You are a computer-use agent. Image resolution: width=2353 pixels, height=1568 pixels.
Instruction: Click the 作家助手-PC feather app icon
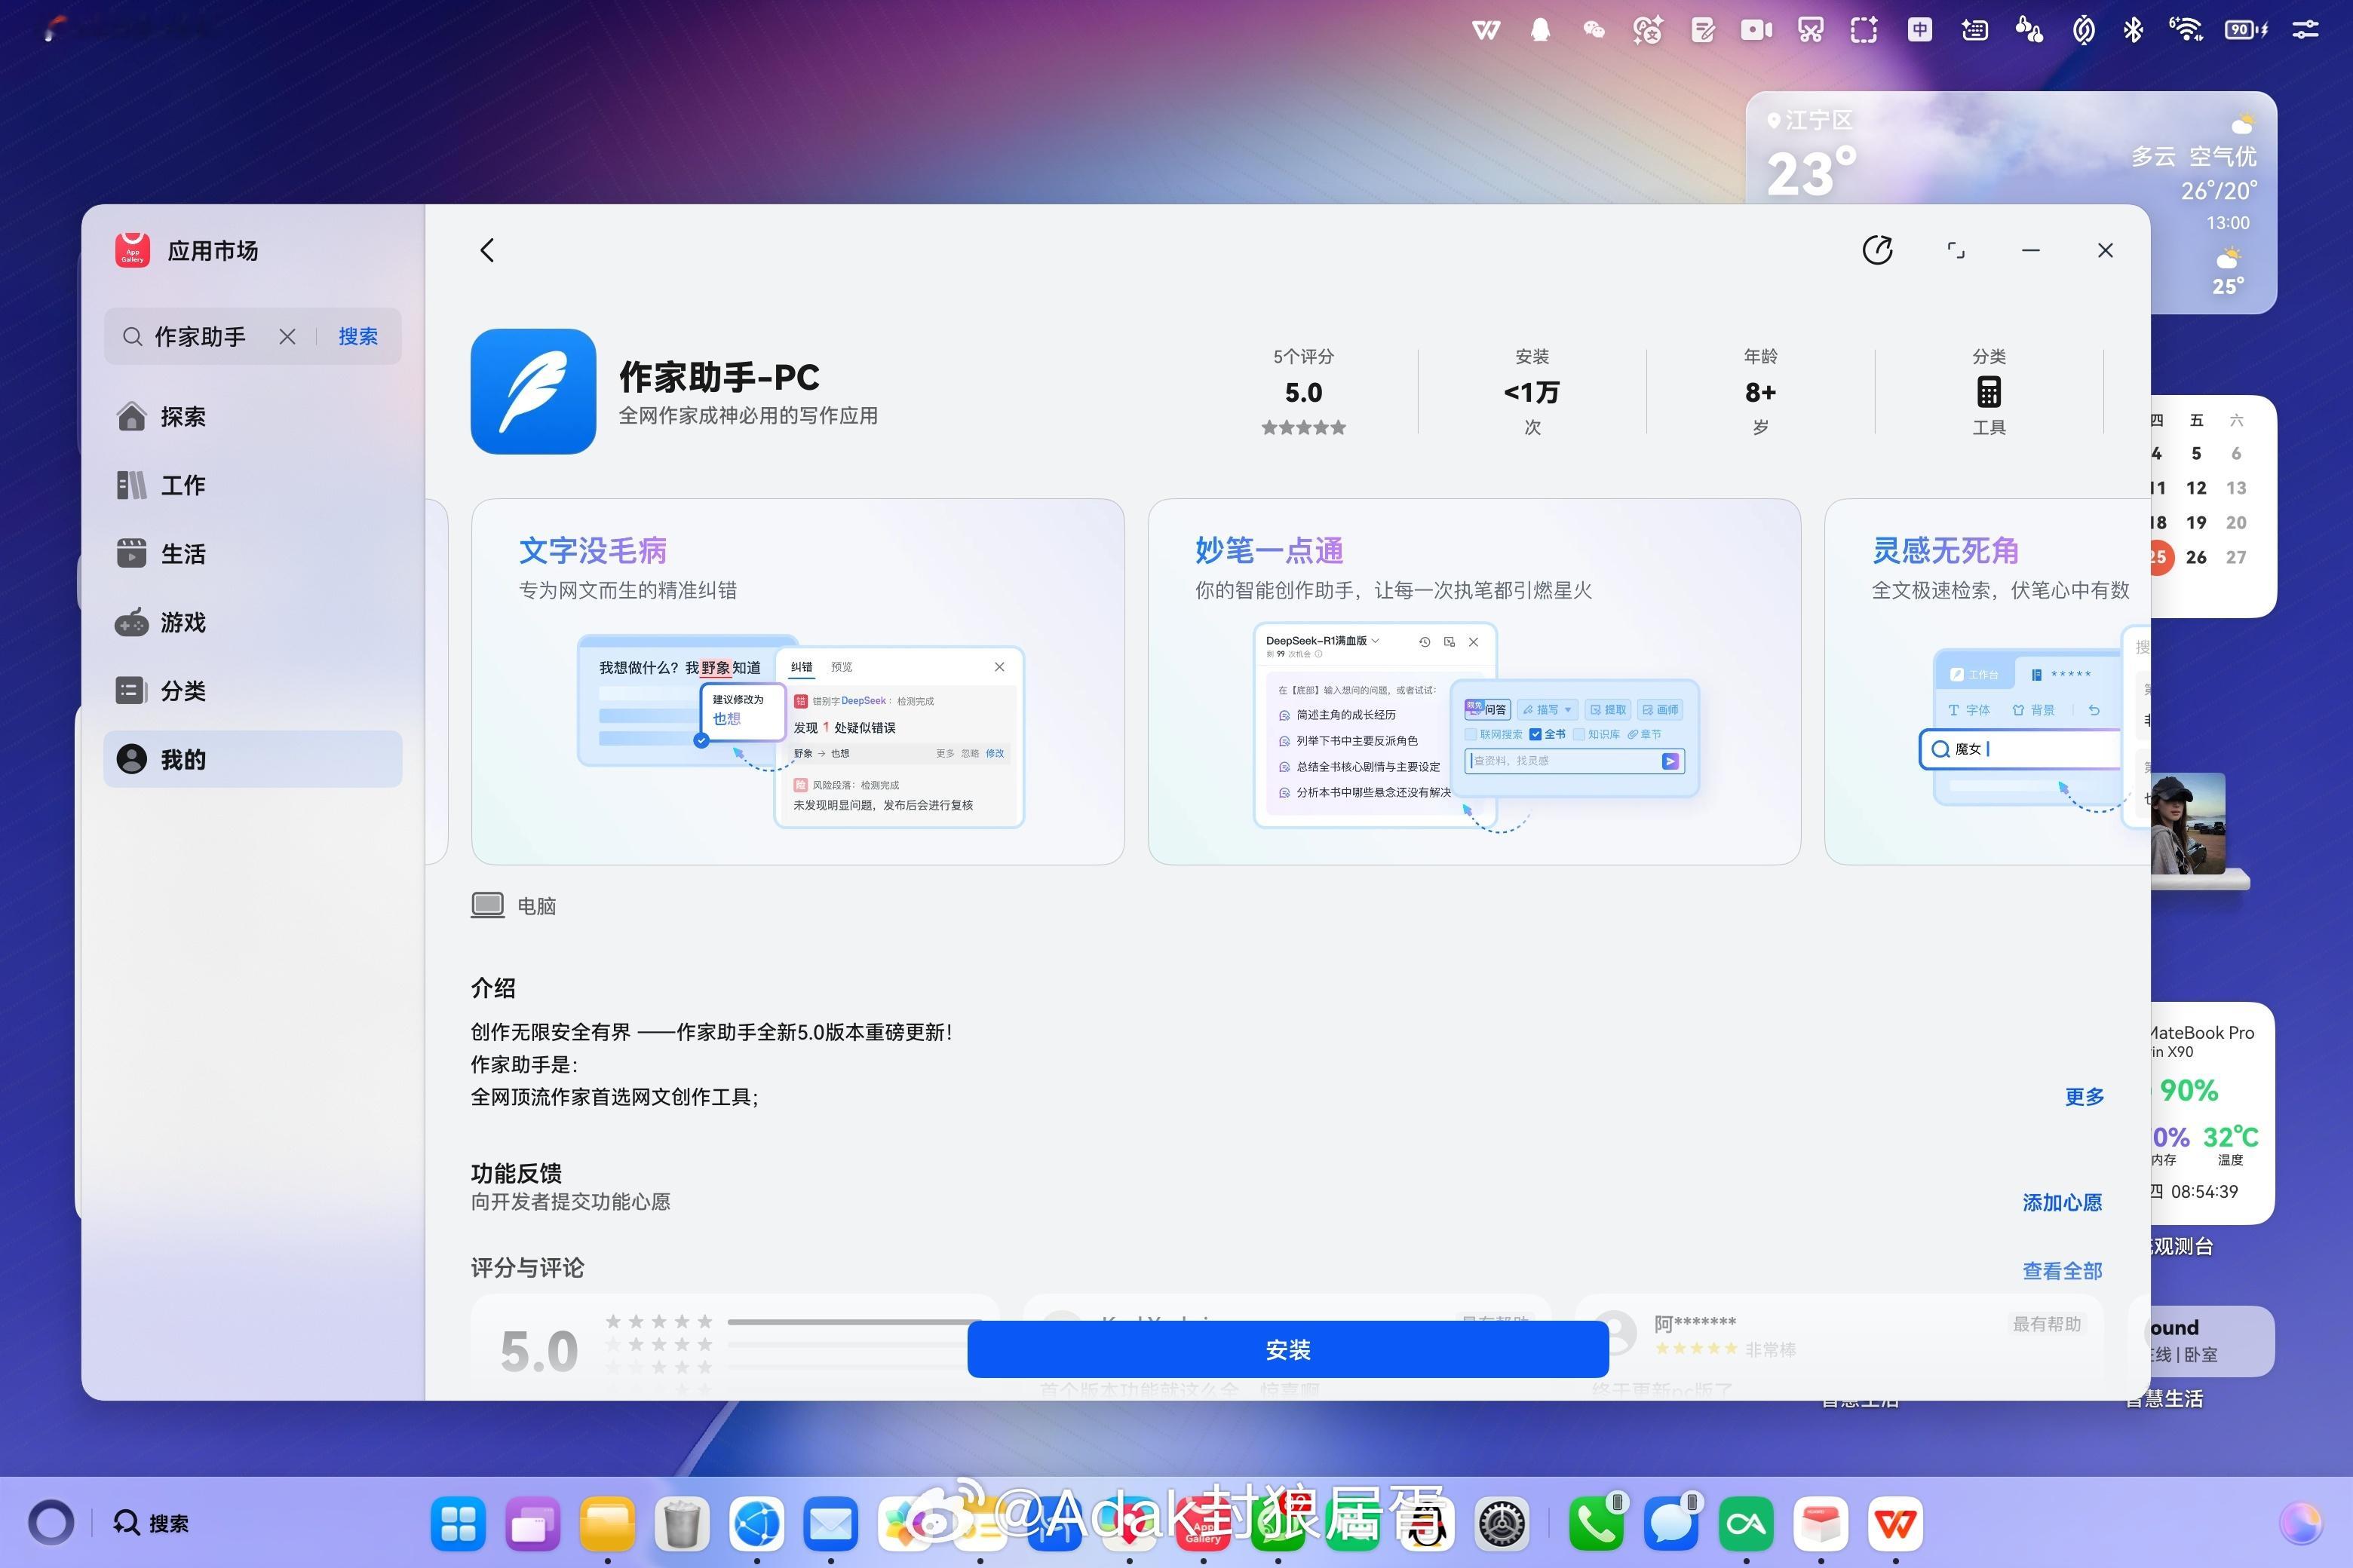[x=533, y=391]
